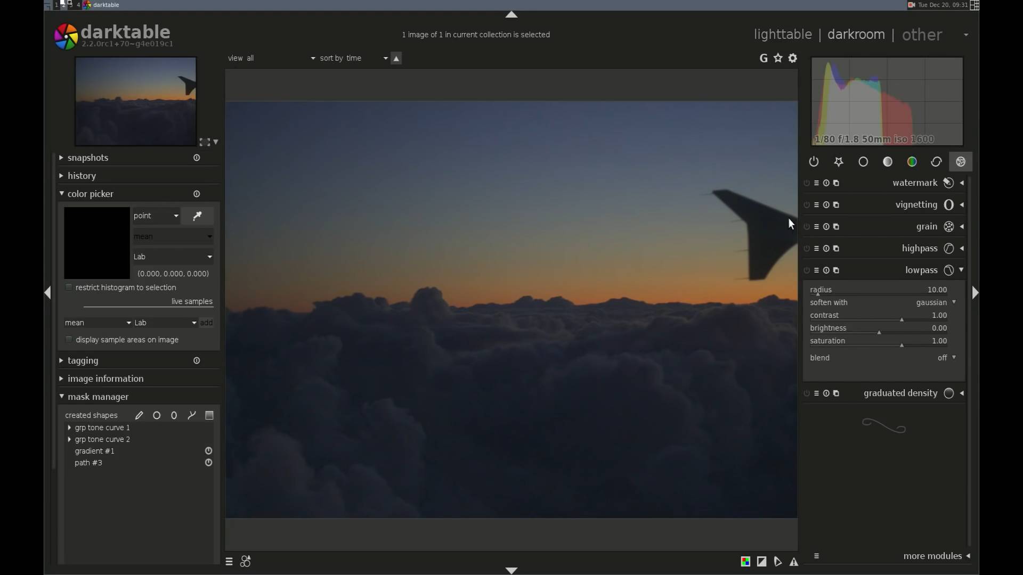1023x575 pixels.
Task: Switch on the lowpass module
Action: click(807, 270)
